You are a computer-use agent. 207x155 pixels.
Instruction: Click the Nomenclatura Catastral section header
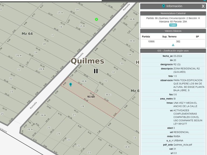tap(173, 13)
